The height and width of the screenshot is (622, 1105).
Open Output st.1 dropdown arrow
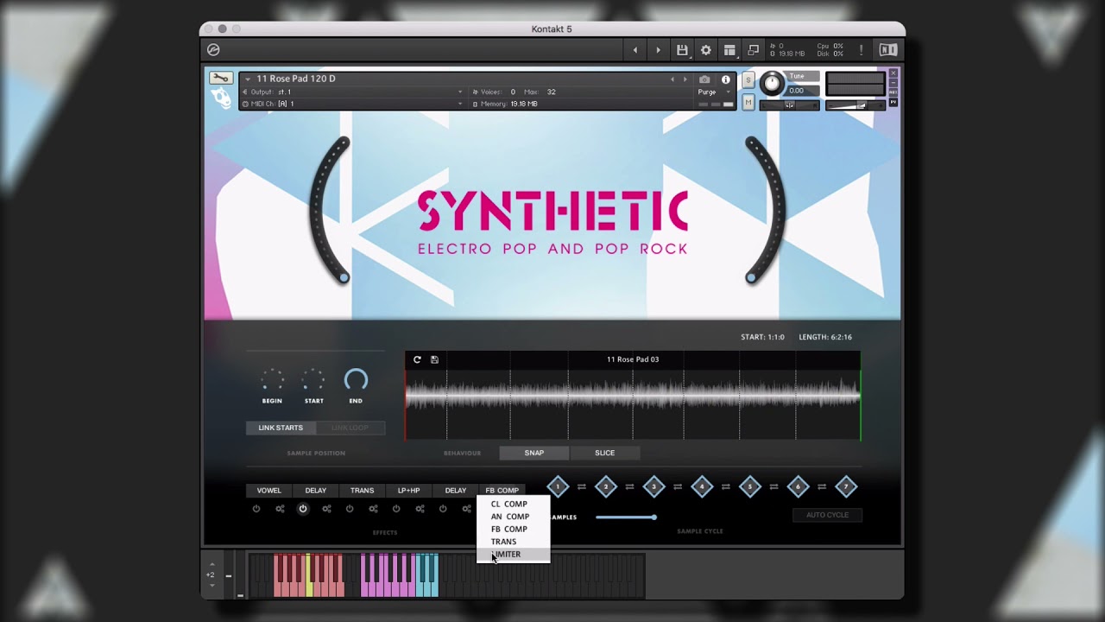460,92
